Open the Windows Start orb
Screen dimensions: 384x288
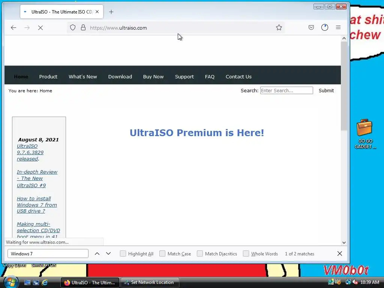(x=10, y=282)
